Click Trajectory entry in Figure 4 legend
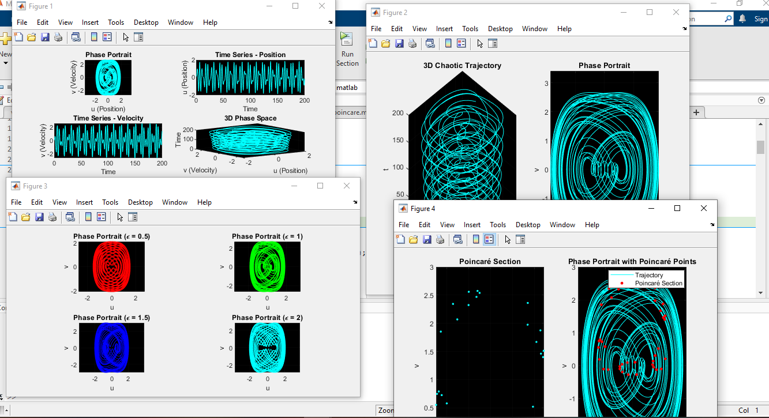Viewport: 769px width, 418px height. pos(648,276)
